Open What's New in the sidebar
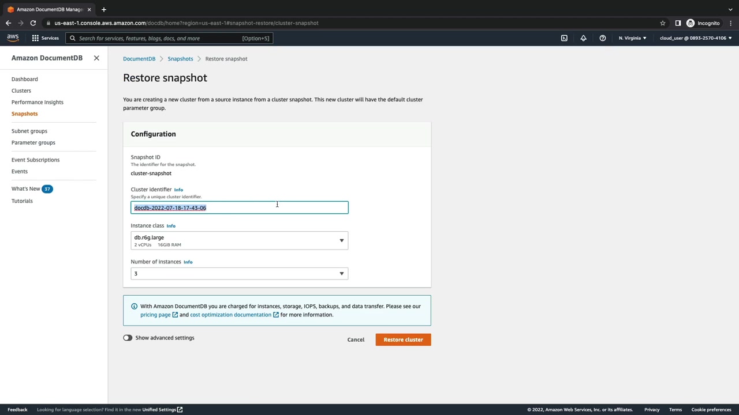This screenshot has height=415, width=739. pos(26,188)
